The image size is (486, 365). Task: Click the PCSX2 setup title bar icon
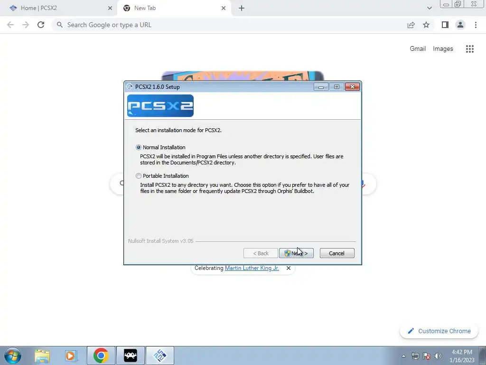[x=130, y=86]
